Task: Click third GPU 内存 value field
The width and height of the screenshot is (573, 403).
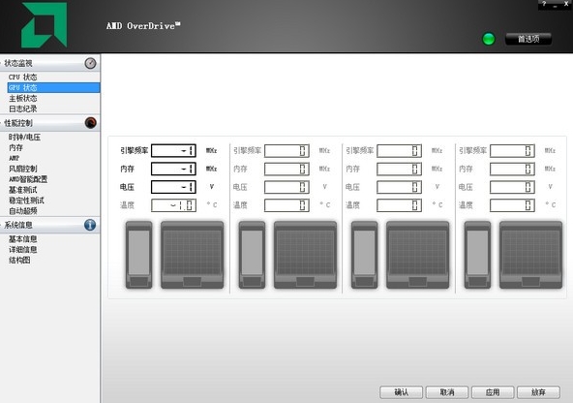Action: point(400,169)
